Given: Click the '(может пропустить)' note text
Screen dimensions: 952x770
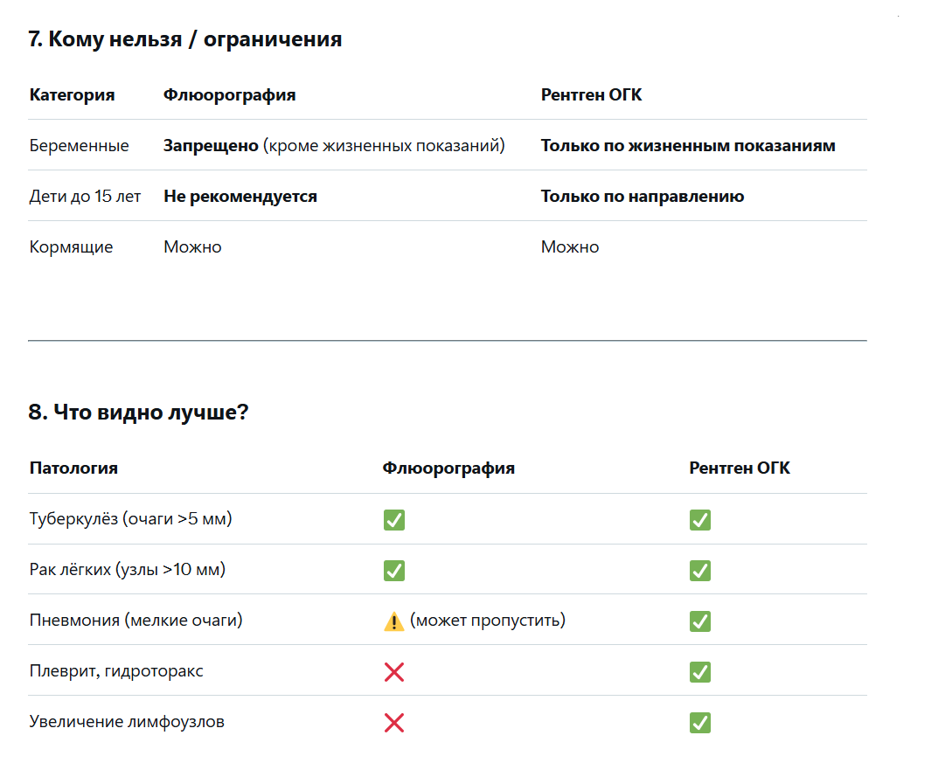Looking at the screenshot, I should (x=487, y=621).
